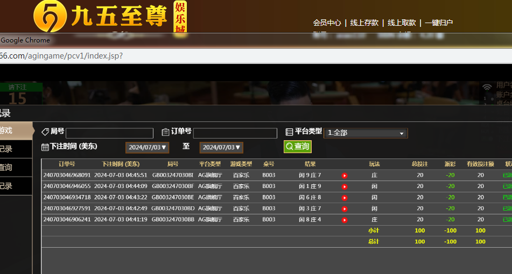Focus the 局号 input field

pos(109,133)
